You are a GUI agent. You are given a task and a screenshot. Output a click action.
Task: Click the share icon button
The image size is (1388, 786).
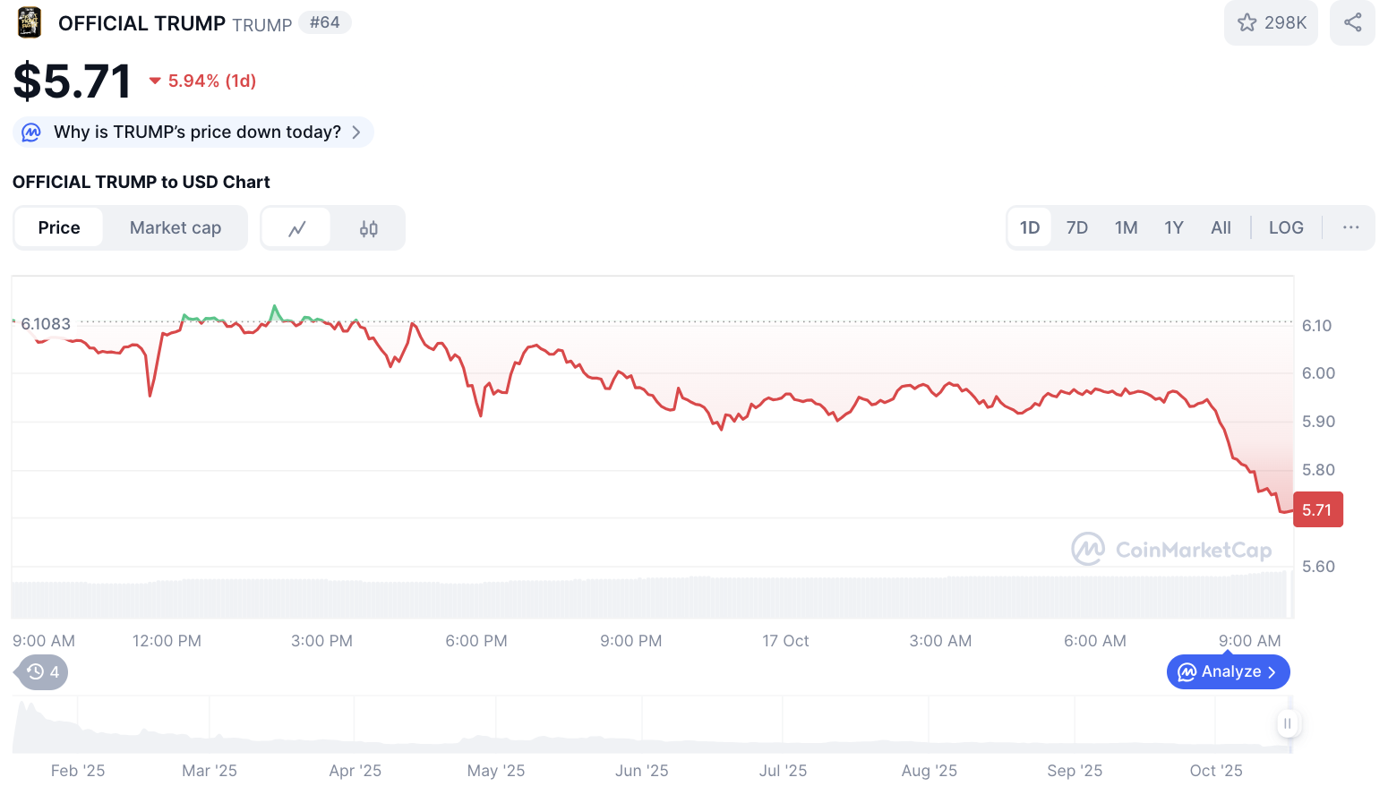click(1352, 22)
